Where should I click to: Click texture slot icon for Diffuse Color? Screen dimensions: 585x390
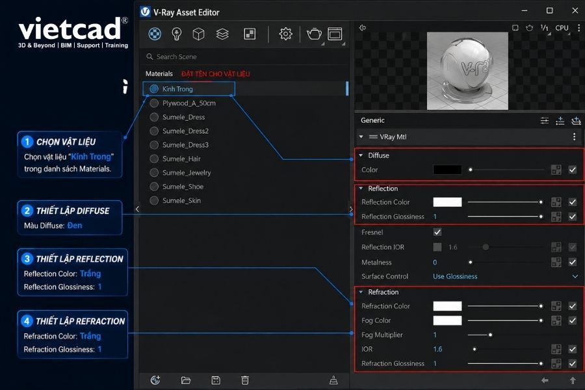[x=556, y=170]
